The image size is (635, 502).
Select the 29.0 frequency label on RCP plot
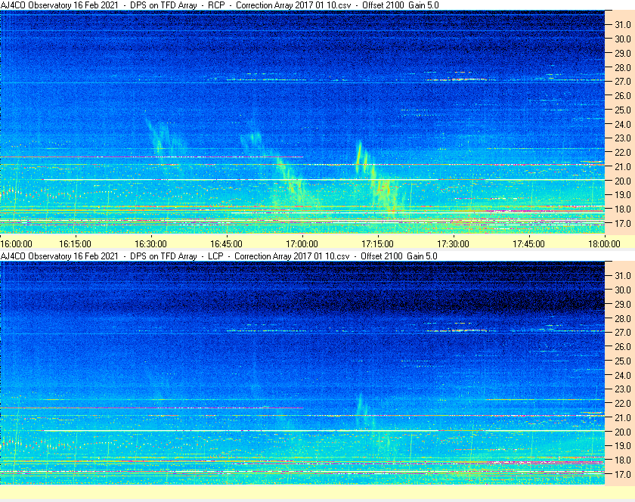[x=623, y=53]
